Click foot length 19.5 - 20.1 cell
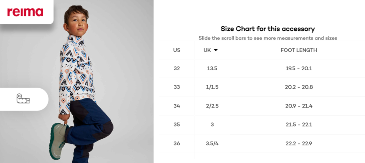Viewport: 365px width, 163px height. [299, 68]
